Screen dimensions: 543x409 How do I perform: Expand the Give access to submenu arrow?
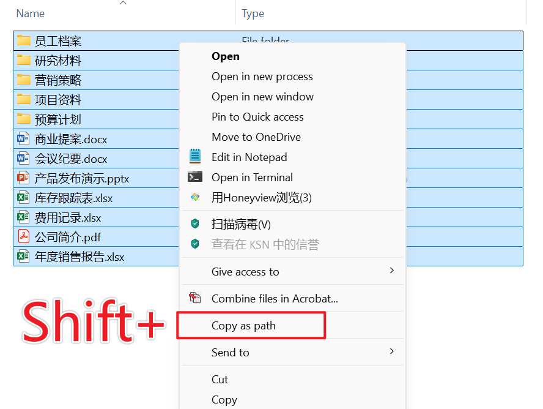(x=392, y=271)
